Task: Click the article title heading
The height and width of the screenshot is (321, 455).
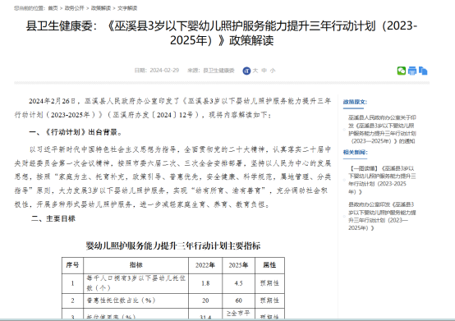Action: [222, 33]
